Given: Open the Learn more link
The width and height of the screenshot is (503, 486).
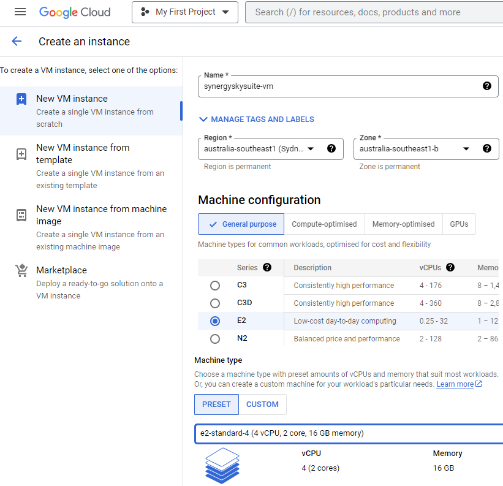Looking at the screenshot, I should 455,384.
